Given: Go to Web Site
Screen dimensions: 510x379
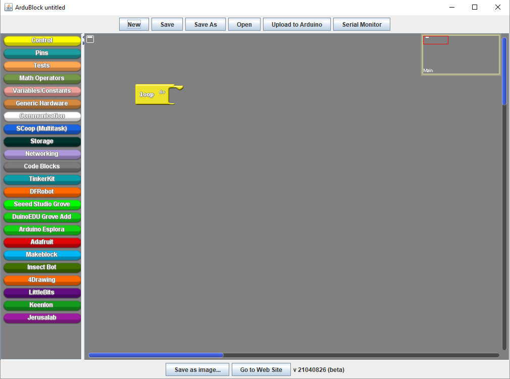Looking at the screenshot, I should click(x=261, y=369).
